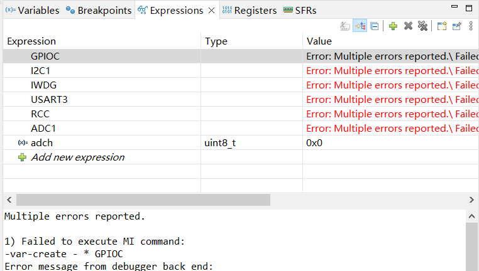The image size is (479, 271).
Task: Click the Type column header
Action: (251, 41)
